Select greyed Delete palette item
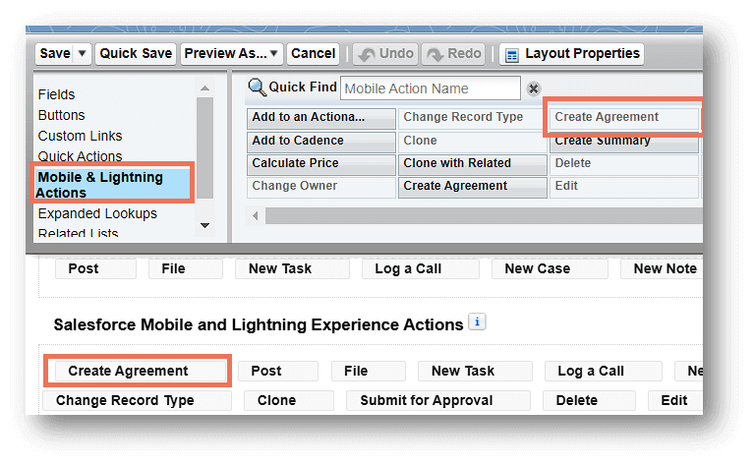 623,164
